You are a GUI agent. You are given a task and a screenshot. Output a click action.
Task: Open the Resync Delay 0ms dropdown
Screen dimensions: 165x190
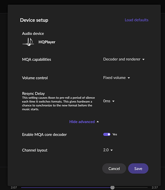[109, 101]
